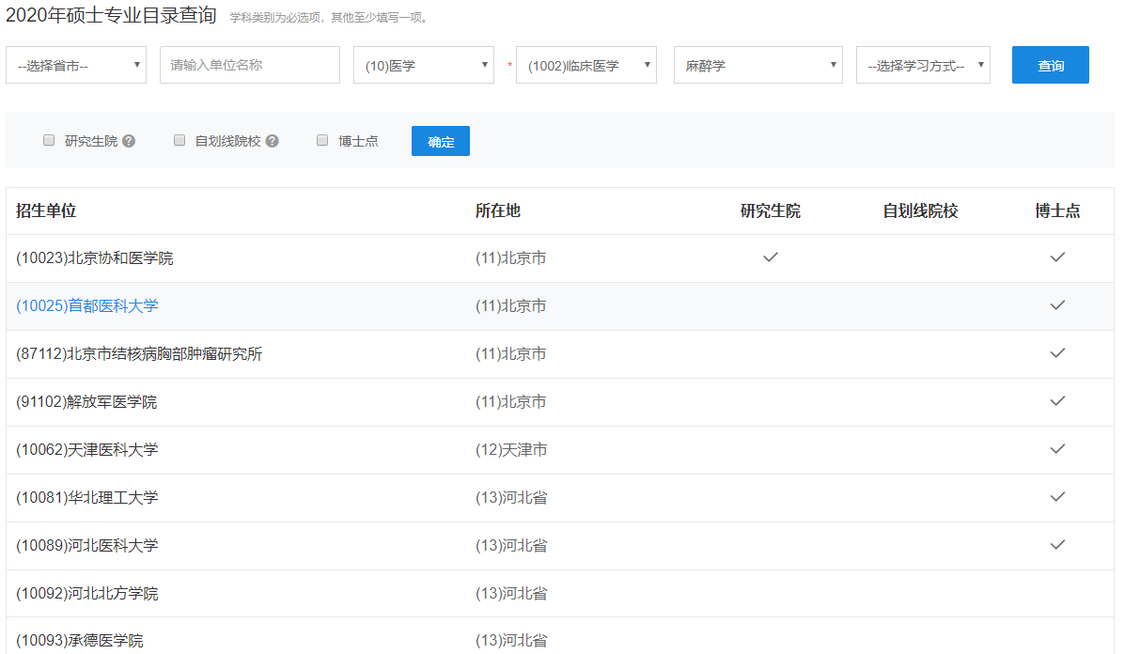Click (11)北京市 cell in 解放军医学院 row
1124x654 pixels.
coord(510,402)
